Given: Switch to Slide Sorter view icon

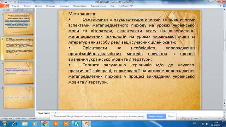Looking at the screenshot, I should (185, 119).
